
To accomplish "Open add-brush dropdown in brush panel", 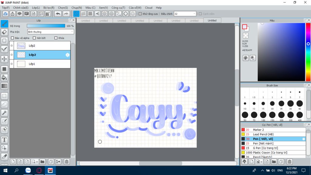I will [x=261, y=162].
